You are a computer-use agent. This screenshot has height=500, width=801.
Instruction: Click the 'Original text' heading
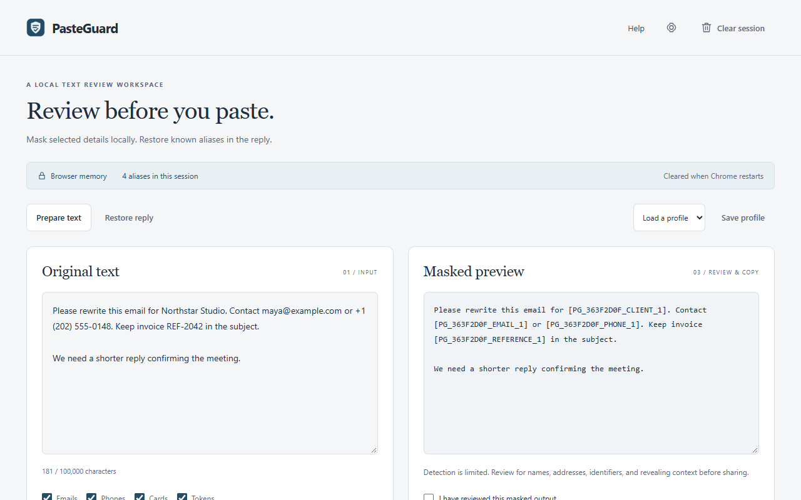(x=81, y=271)
